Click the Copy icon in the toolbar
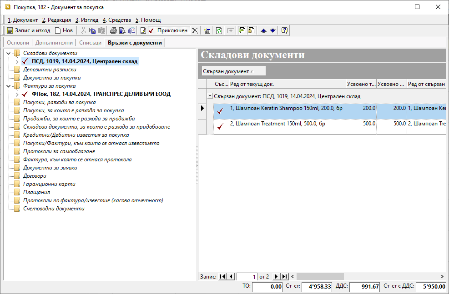Viewport: 449px width, 294px height. [x=92, y=30]
